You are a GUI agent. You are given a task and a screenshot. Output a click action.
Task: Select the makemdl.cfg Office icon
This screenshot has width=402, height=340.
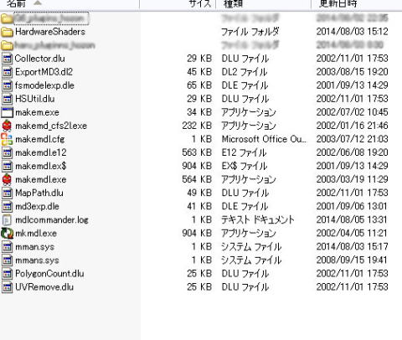point(7,139)
